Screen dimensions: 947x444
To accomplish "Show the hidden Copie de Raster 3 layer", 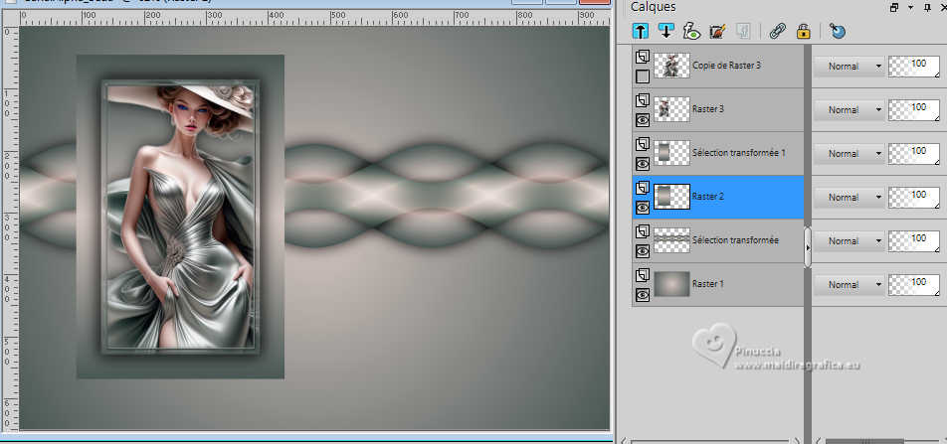I will pos(643,76).
